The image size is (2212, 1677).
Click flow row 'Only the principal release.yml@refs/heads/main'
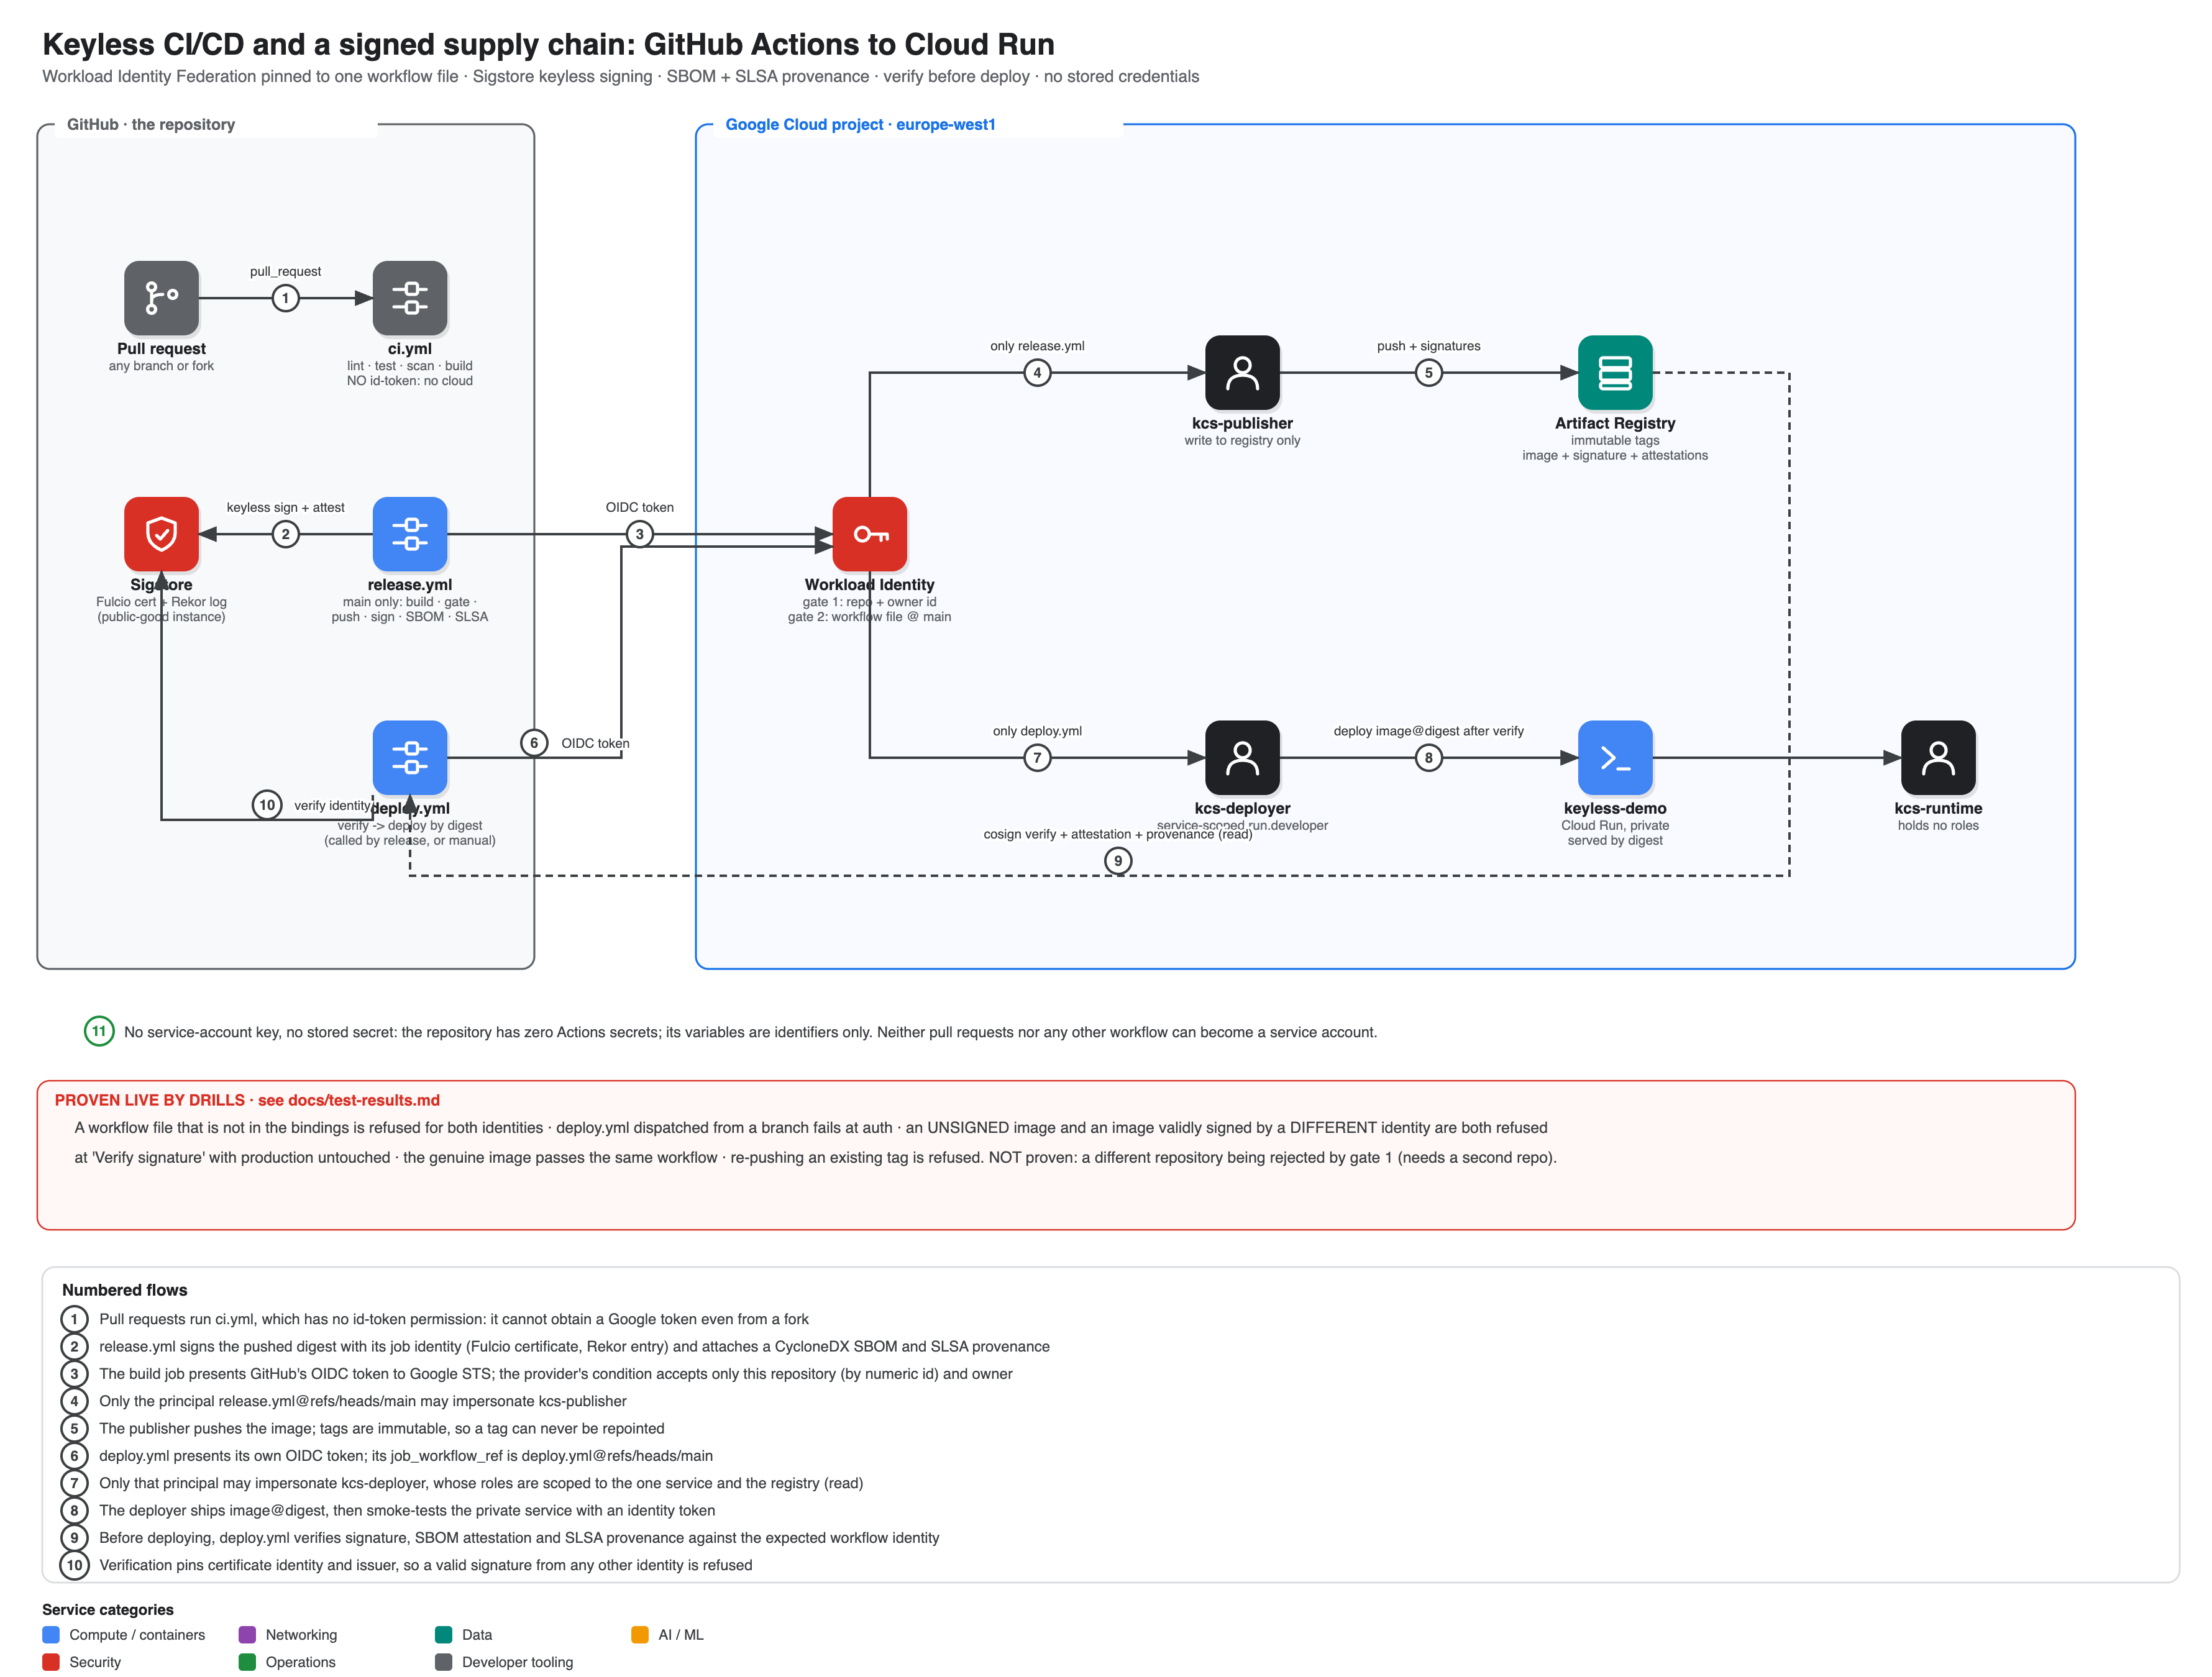(362, 1401)
